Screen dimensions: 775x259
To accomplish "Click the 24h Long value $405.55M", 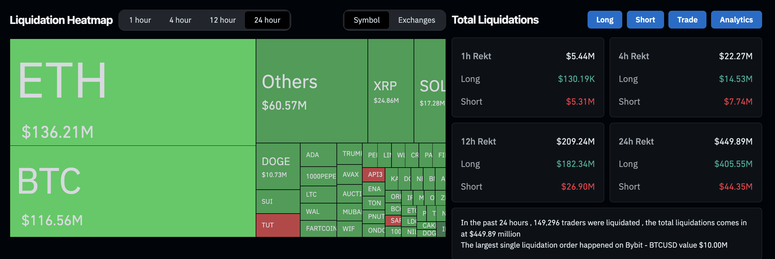I will (x=733, y=164).
